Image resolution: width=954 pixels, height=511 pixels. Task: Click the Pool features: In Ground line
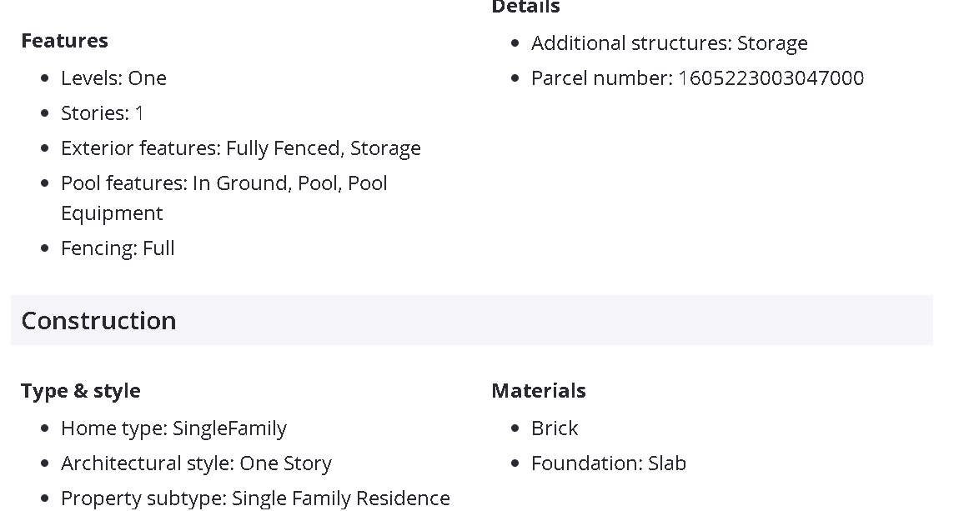(223, 183)
